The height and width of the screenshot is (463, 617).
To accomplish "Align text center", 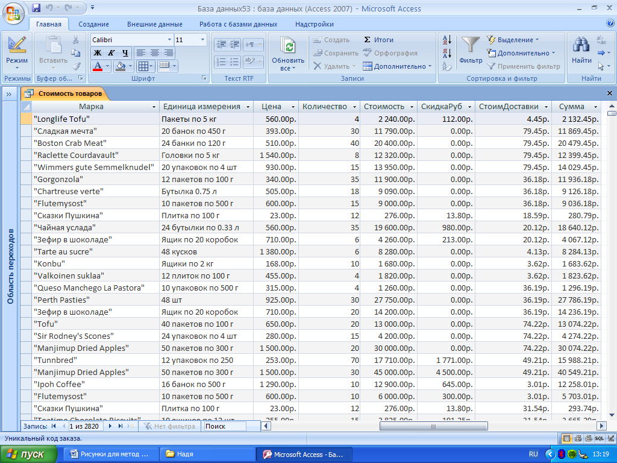I will tap(155, 53).
